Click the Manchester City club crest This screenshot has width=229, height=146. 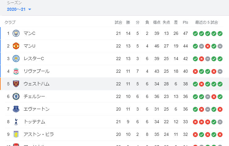(x=16, y=33)
